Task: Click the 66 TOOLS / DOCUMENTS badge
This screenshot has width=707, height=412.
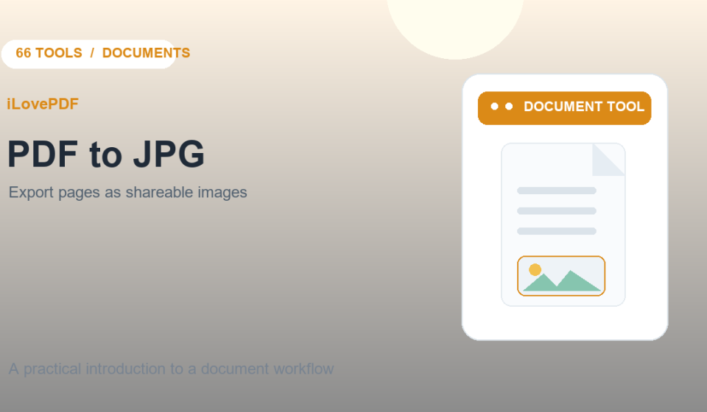Action: point(89,54)
